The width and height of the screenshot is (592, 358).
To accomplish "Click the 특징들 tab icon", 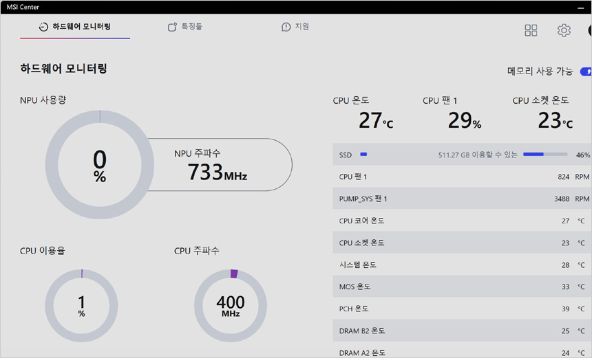I will coord(172,27).
